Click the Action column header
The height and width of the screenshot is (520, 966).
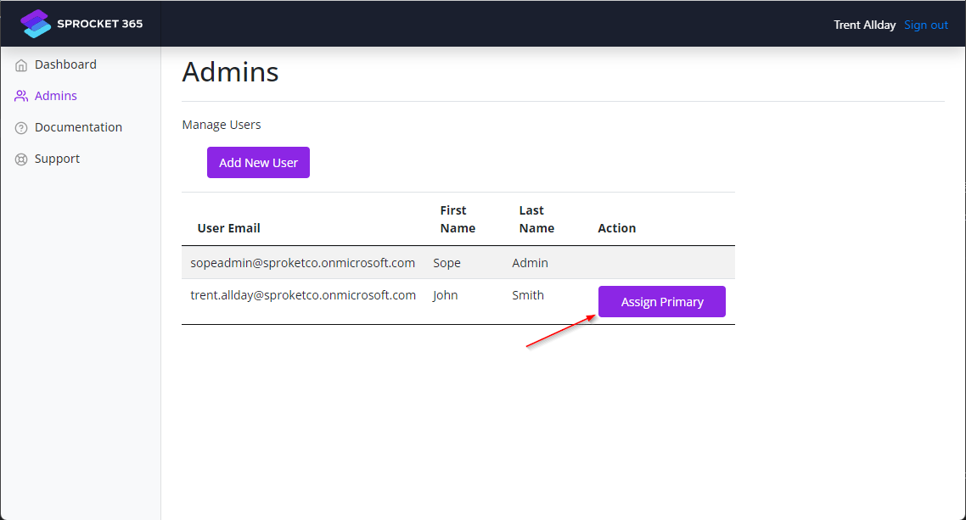(x=616, y=228)
